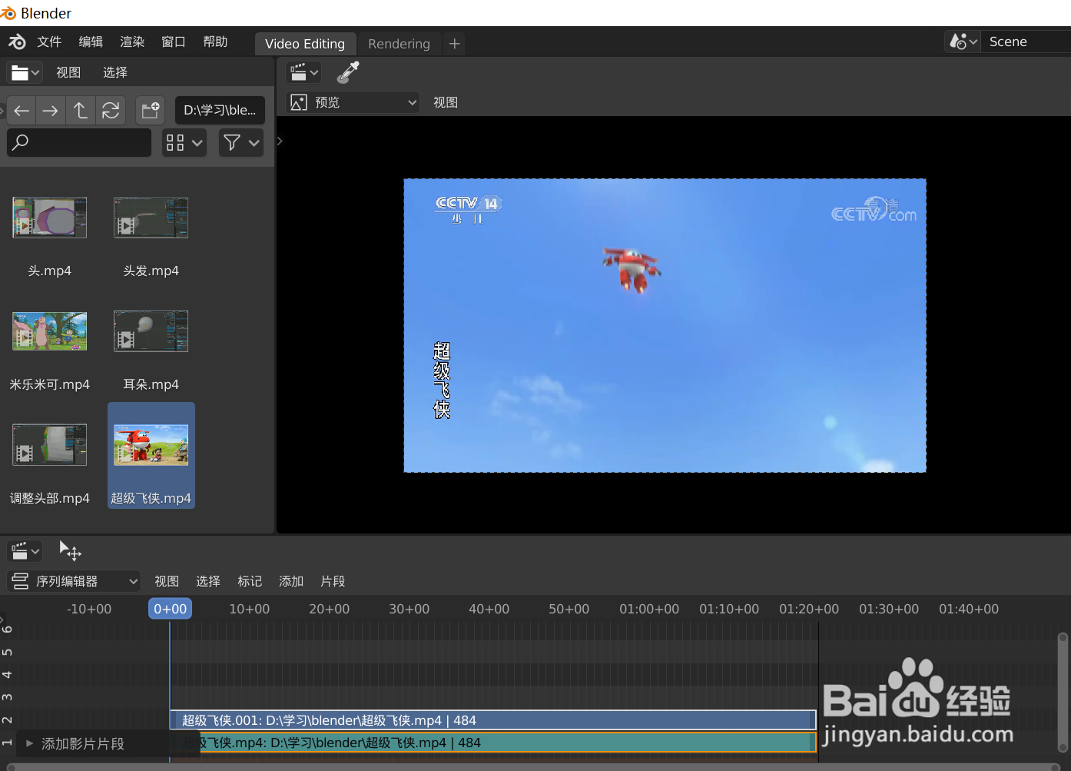Switch to the Video Editing workspace tab
This screenshot has width=1071, height=771.
click(305, 44)
